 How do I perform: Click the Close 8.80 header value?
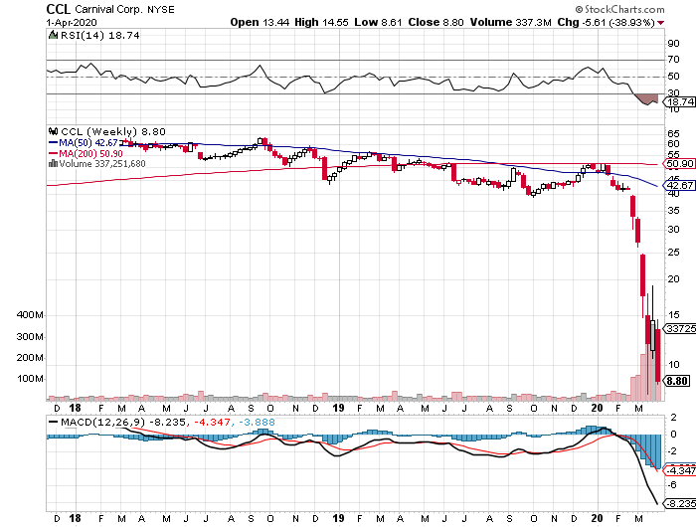435,22
